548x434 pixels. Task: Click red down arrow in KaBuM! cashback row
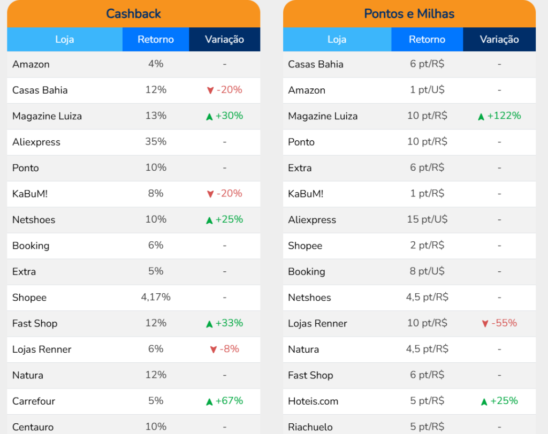(210, 194)
